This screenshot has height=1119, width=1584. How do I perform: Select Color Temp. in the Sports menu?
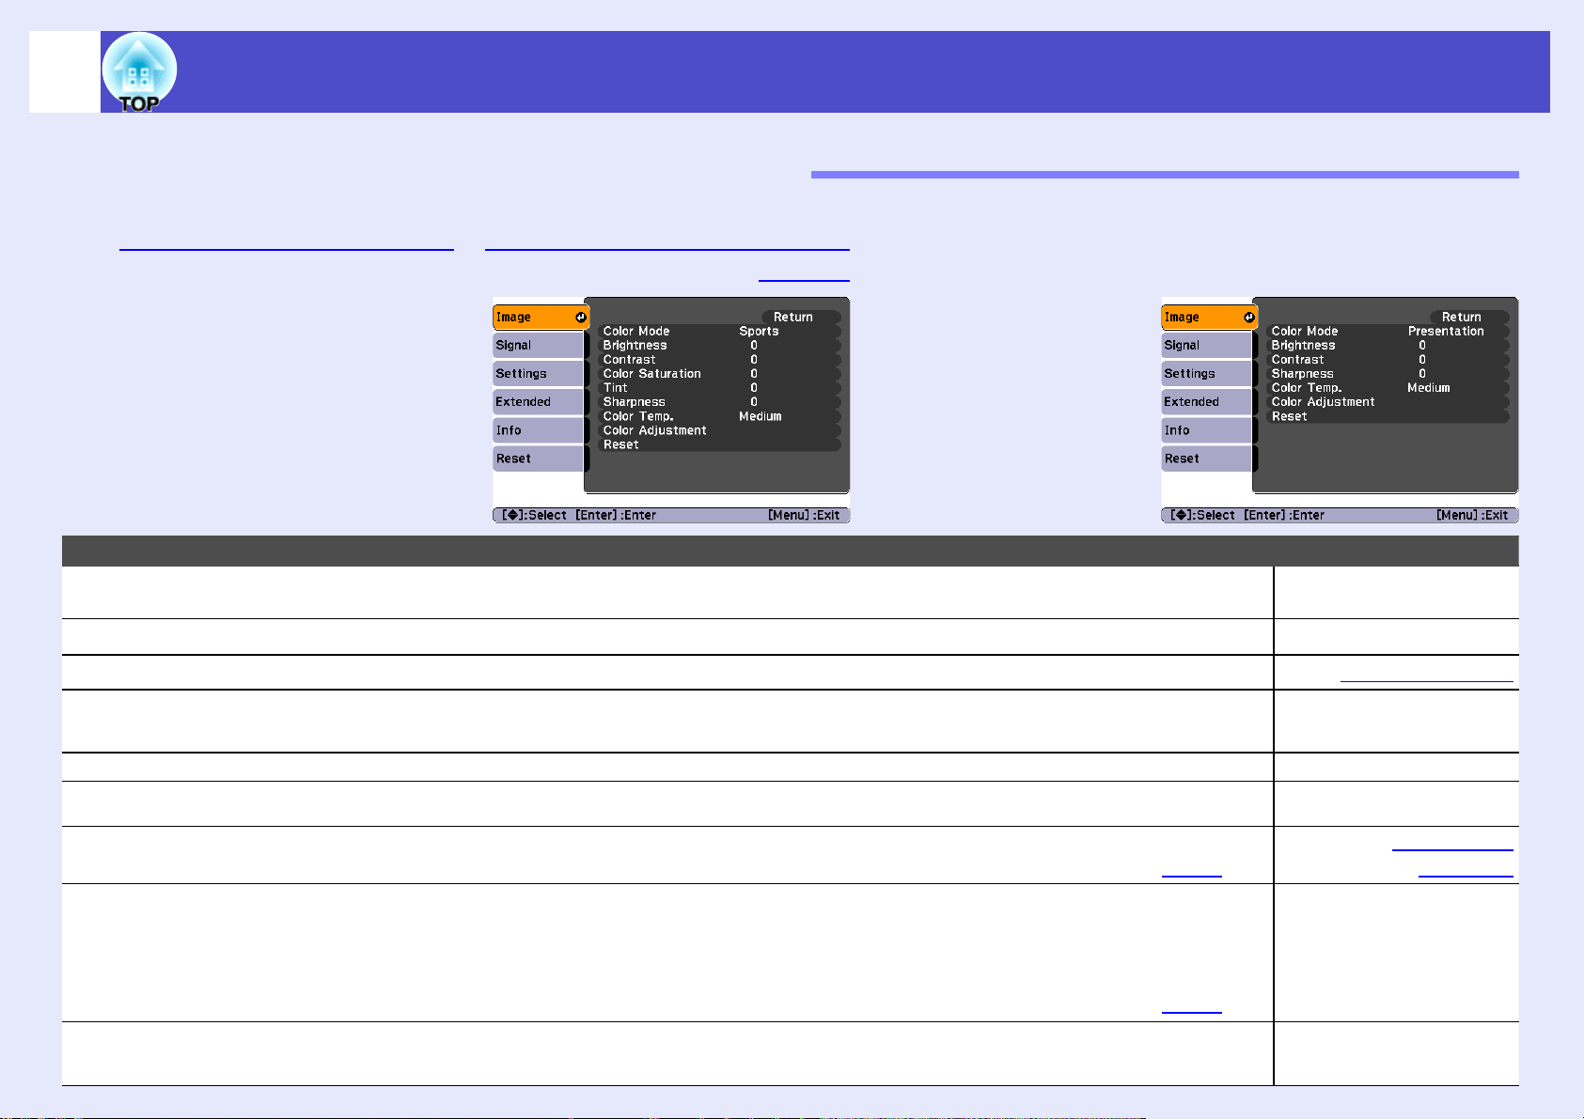click(x=719, y=416)
